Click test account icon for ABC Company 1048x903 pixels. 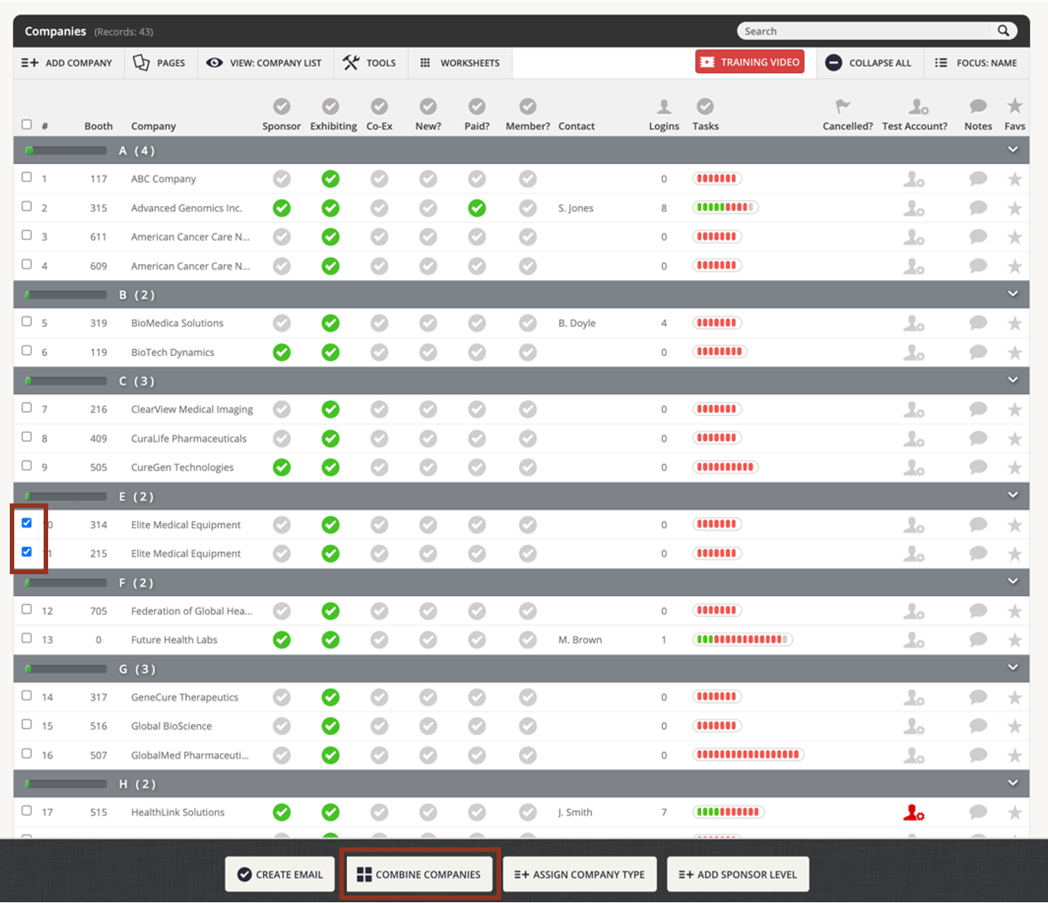pos(914,179)
